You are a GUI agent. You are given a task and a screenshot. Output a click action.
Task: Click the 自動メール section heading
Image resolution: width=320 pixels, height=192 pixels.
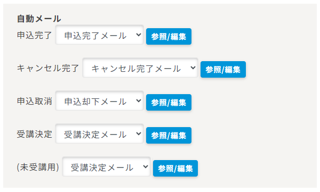click(39, 19)
